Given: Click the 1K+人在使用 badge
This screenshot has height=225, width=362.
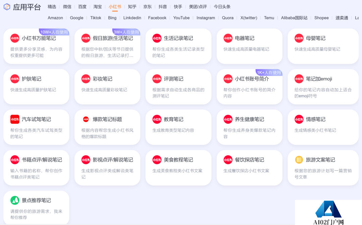Looking at the screenshot, I should [x=269, y=72].
